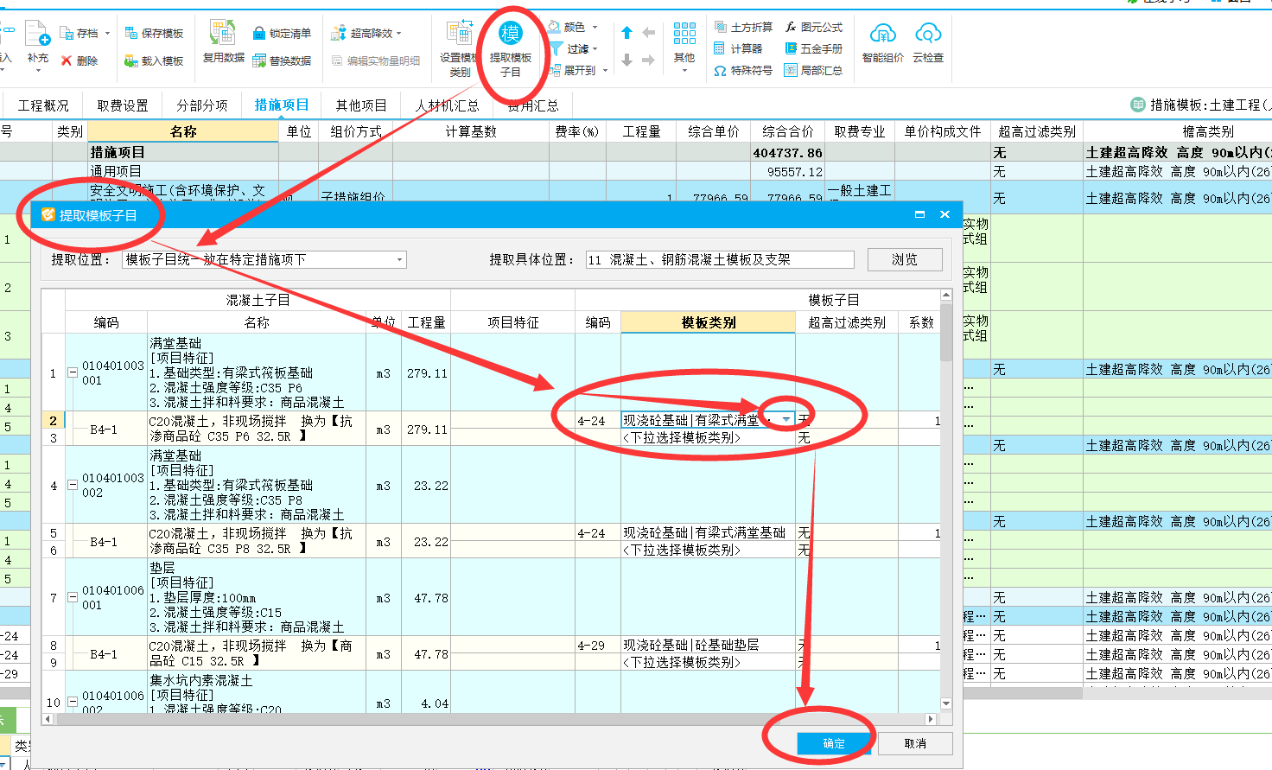Viewport: 1272px width, 770px height.
Task: Click the 展开到 icon
Action: coord(554,70)
